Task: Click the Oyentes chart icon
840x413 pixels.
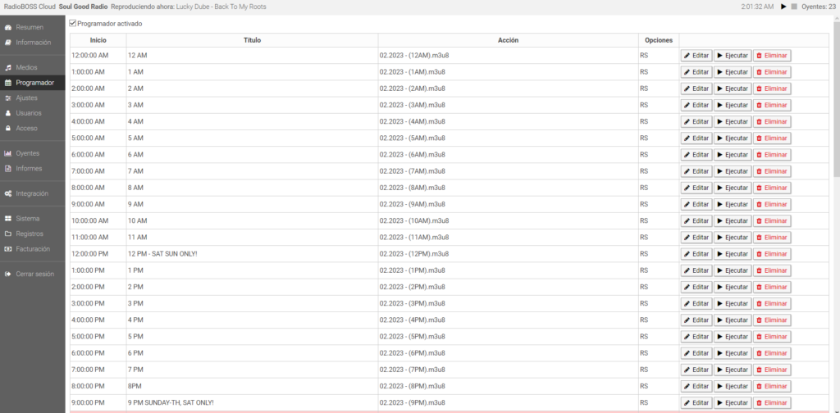Action: tap(8, 153)
